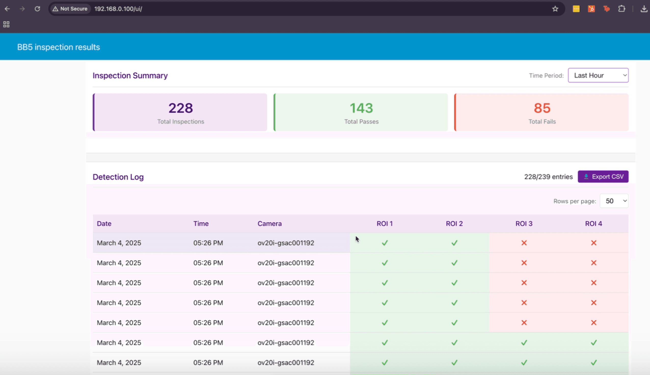Click the Export CSV download icon

pyautogui.click(x=586, y=177)
